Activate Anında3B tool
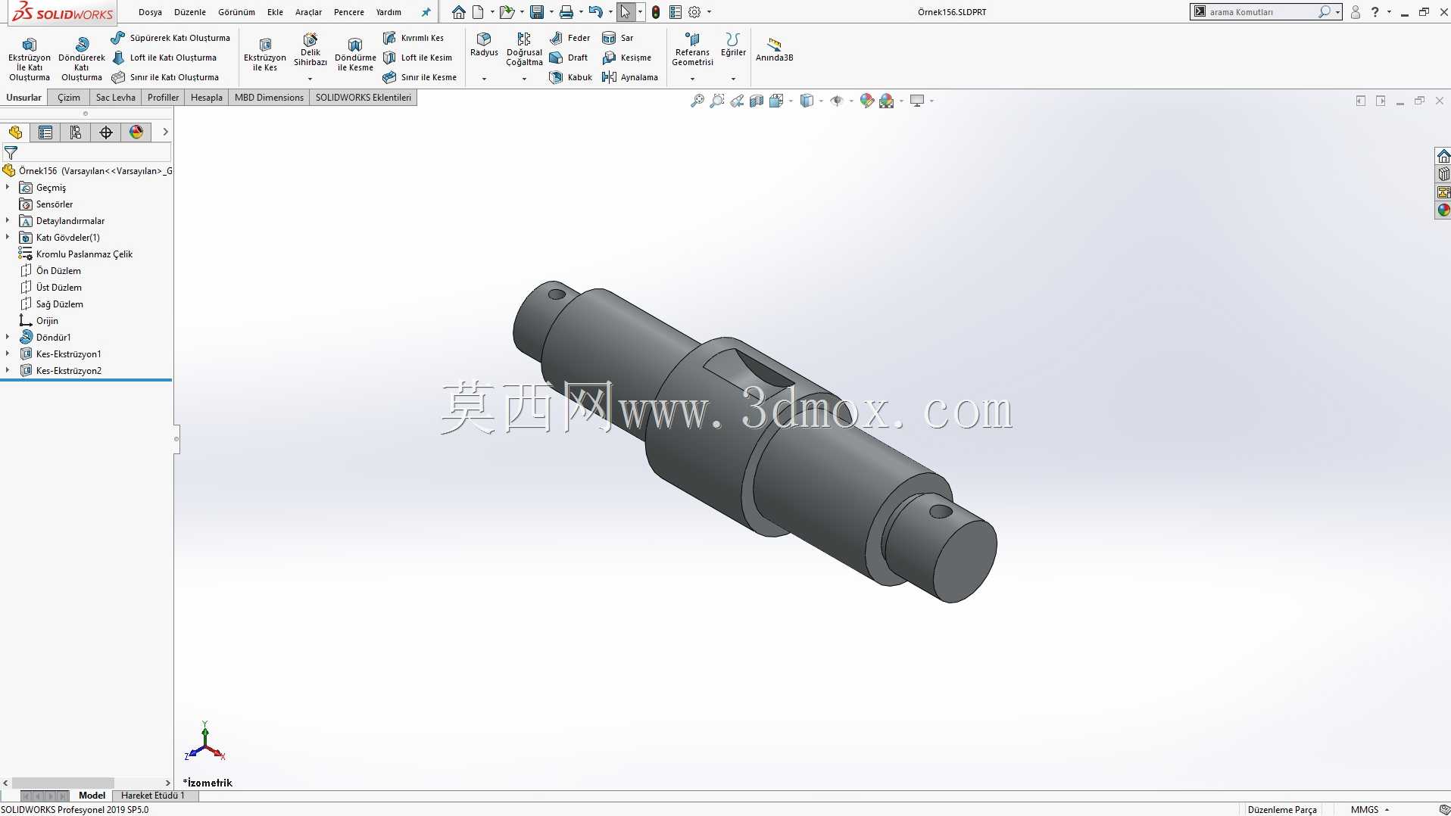The image size is (1451, 816). pyautogui.click(x=774, y=49)
